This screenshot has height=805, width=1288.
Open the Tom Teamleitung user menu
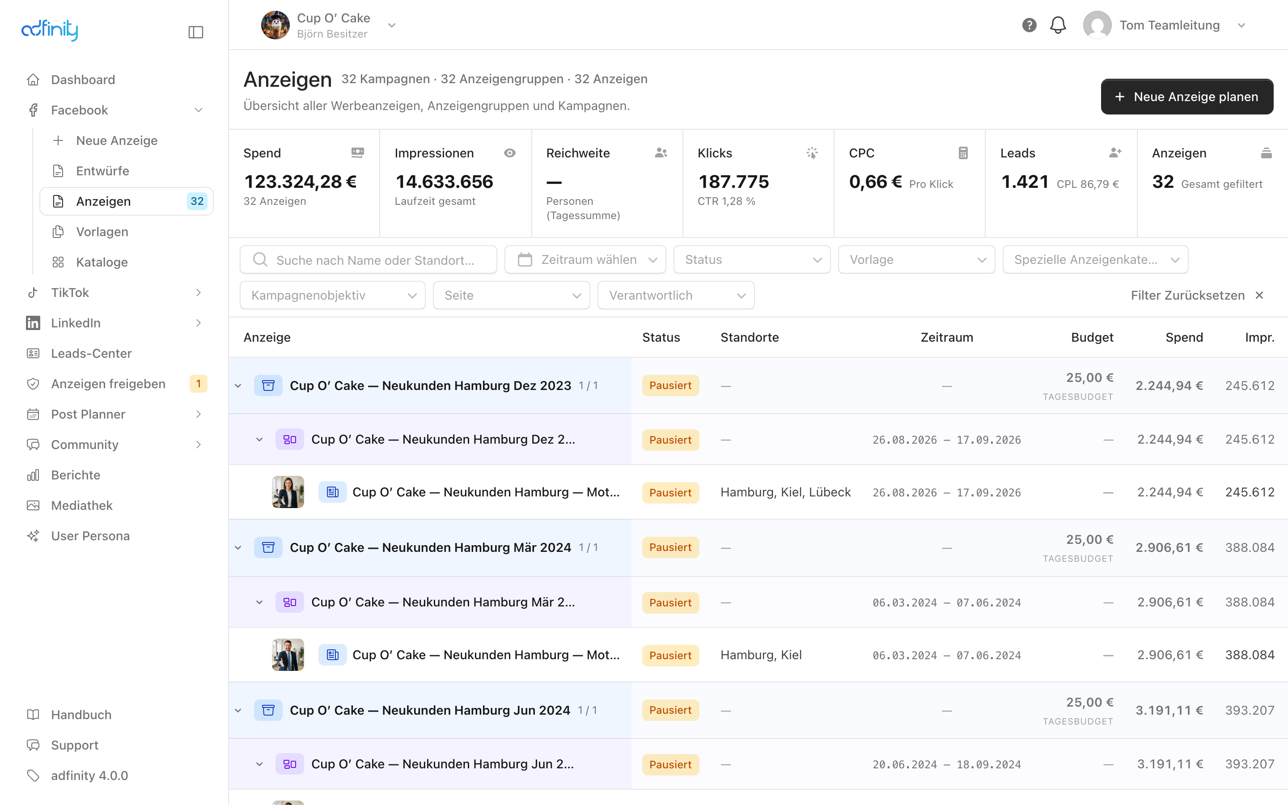pyautogui.click(x=1165, y=25)
